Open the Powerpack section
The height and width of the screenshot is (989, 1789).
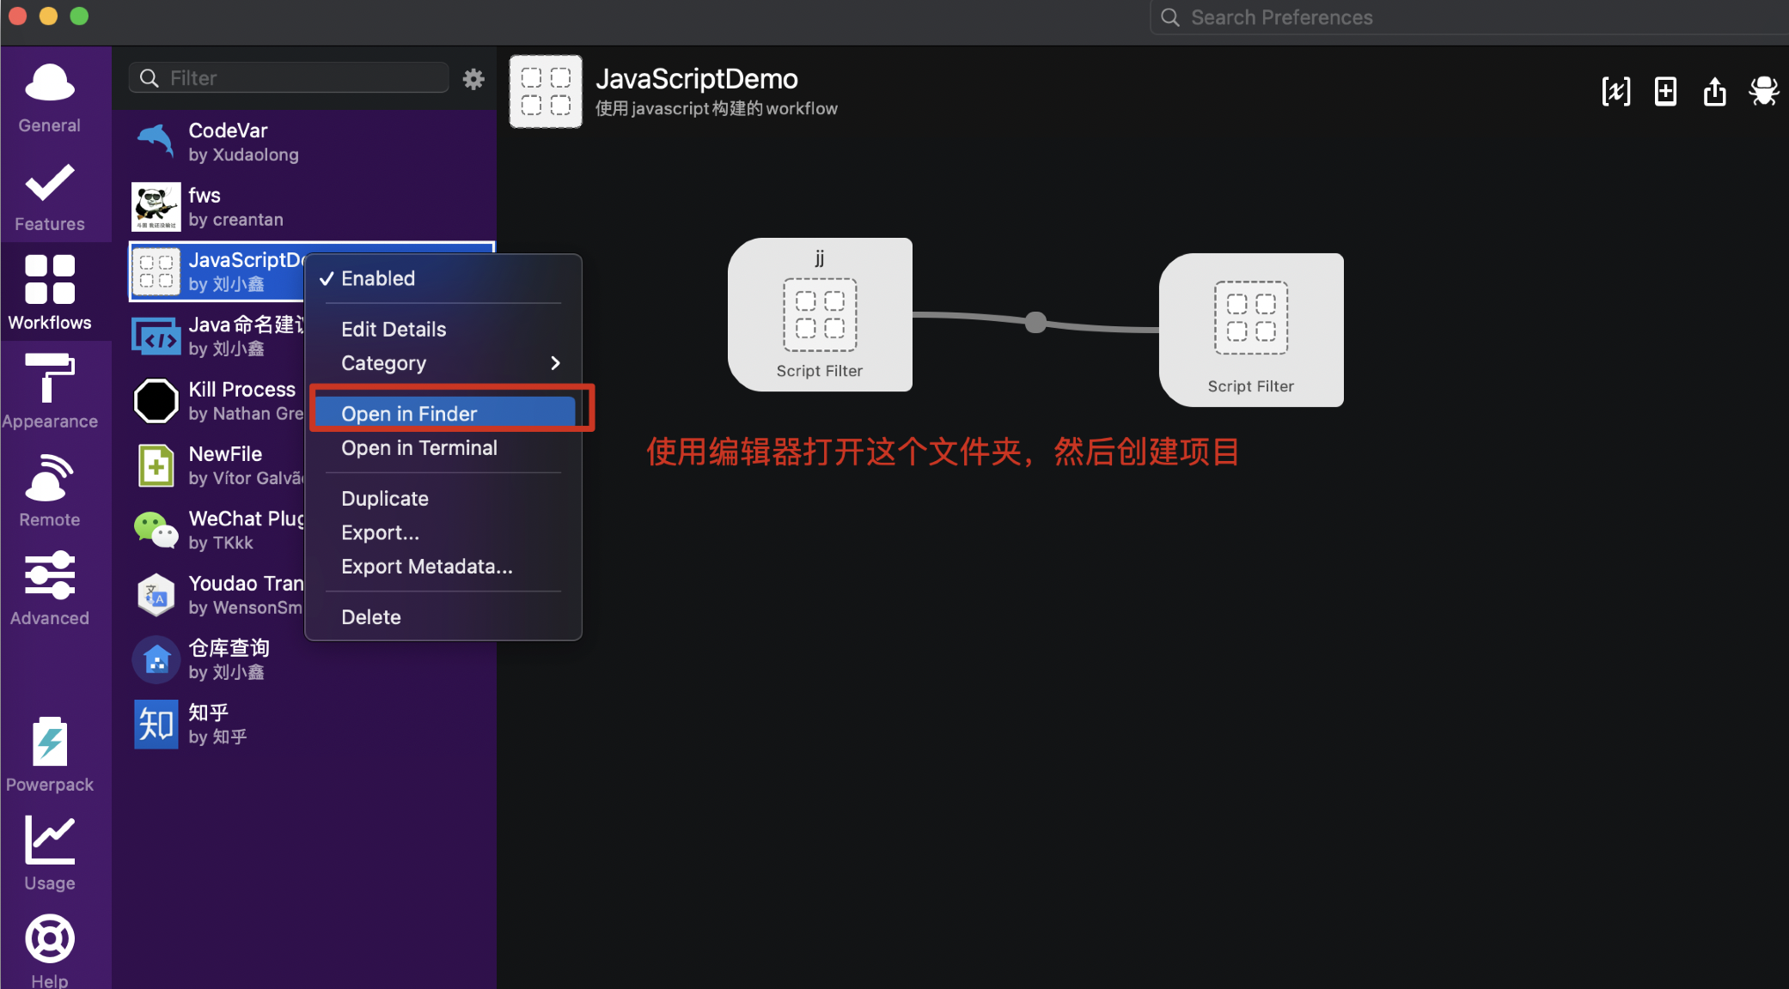tap(50, 754)
